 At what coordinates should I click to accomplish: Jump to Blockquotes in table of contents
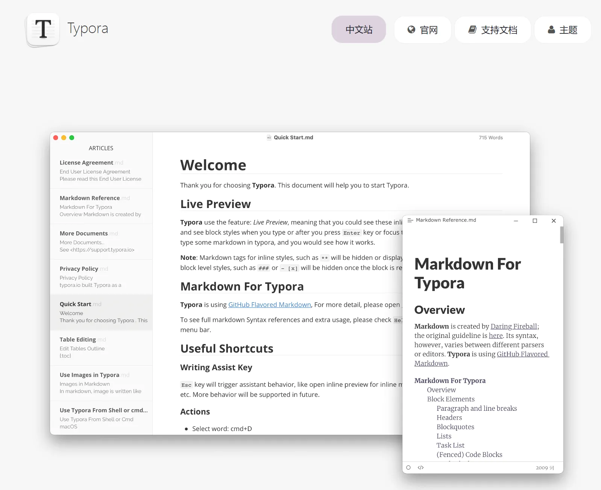click(455, 427)
